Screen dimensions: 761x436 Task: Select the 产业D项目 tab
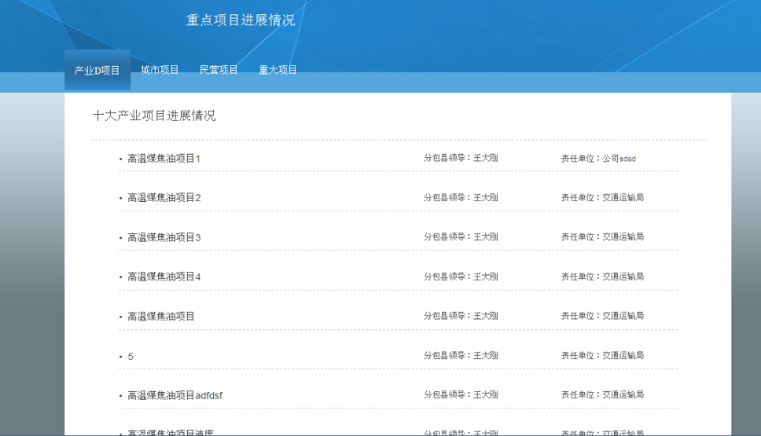pyautogui.click(x=97, y=70)
